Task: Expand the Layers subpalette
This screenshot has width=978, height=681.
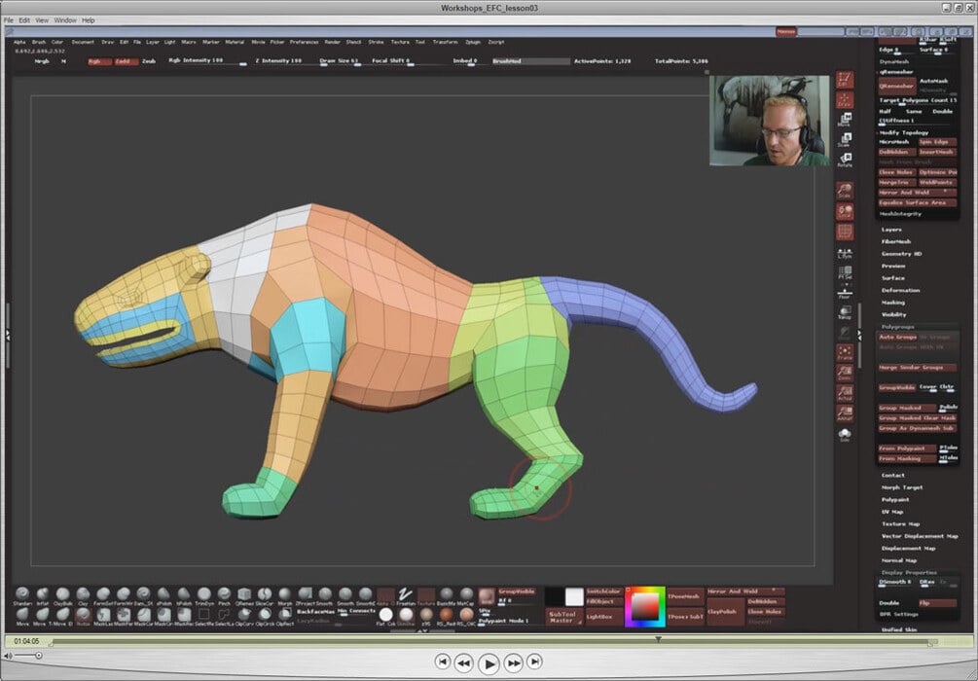Action: pyautogui.click(x=891, y=230)
